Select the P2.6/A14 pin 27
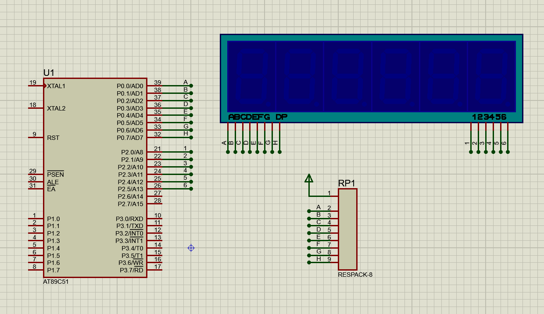 pos(154,196)
